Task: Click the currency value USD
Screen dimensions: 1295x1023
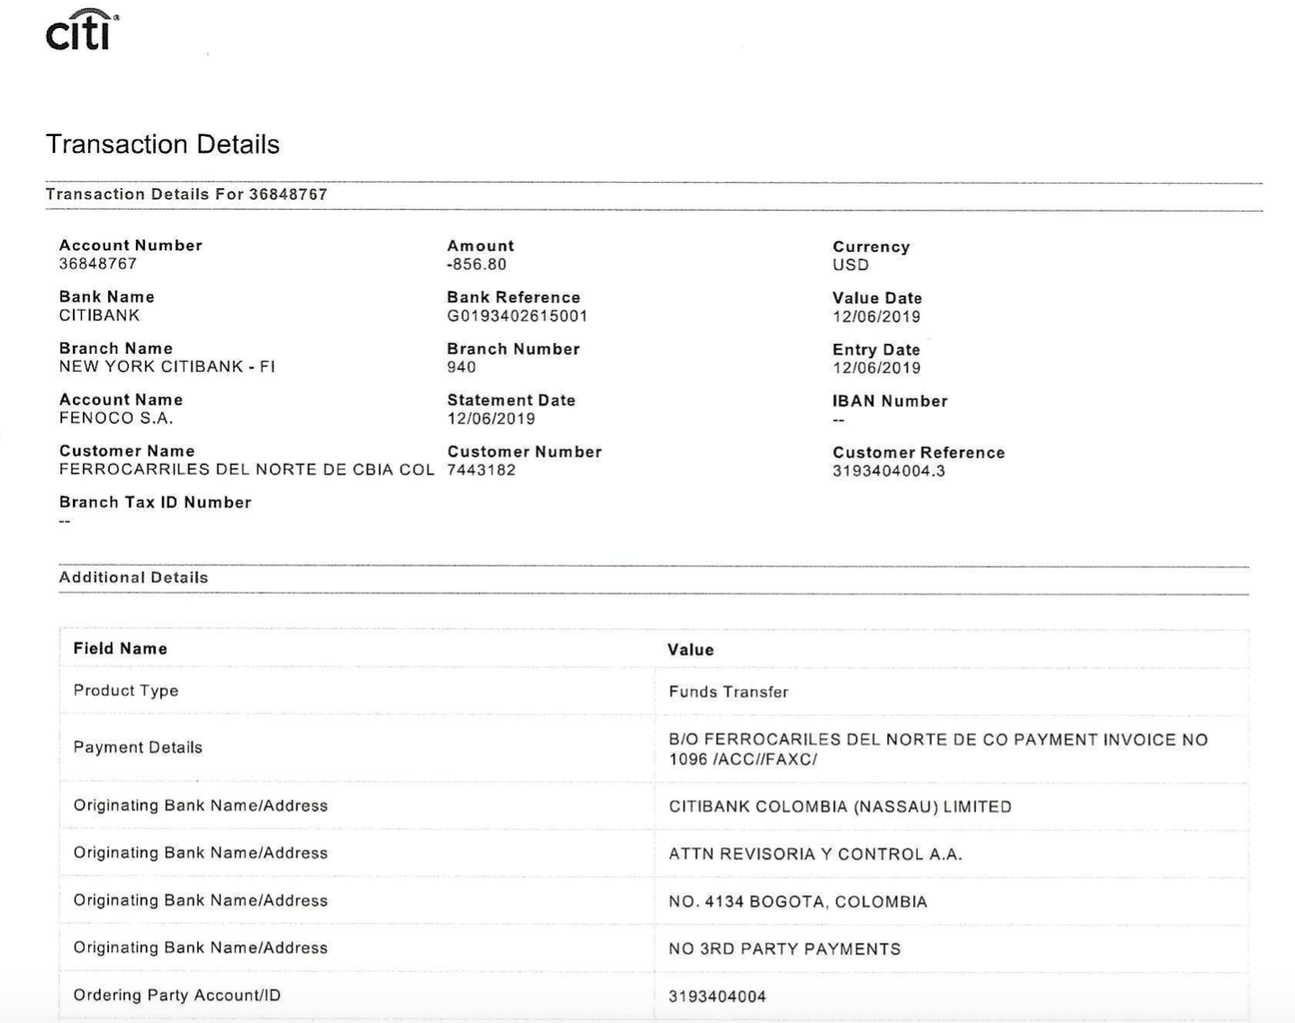Action: 851,266
